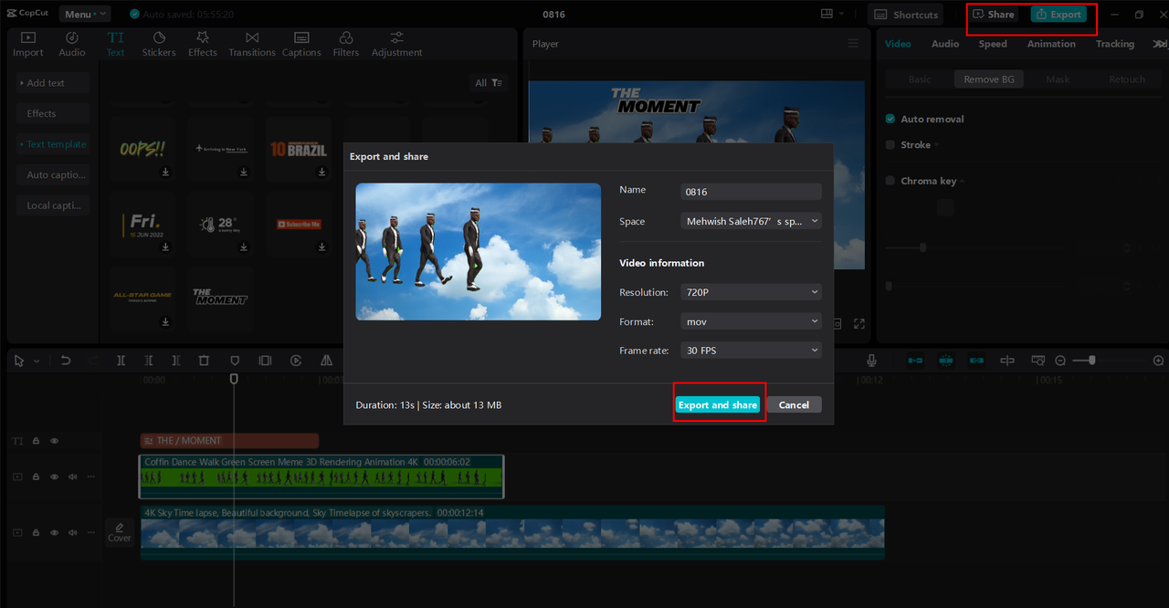The height and width of the screenshot is (608, 1169).
Task: Select the Mask sub-tab
Action: [x=1058, y=79]
